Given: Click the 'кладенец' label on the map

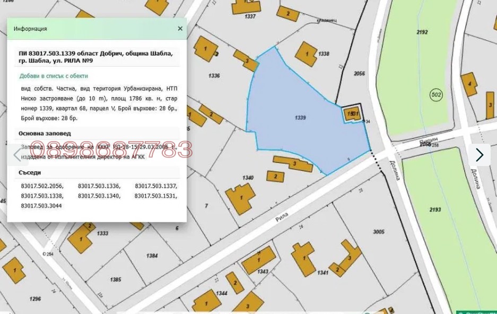Looking at the screenshot, I should coord(327,20).
